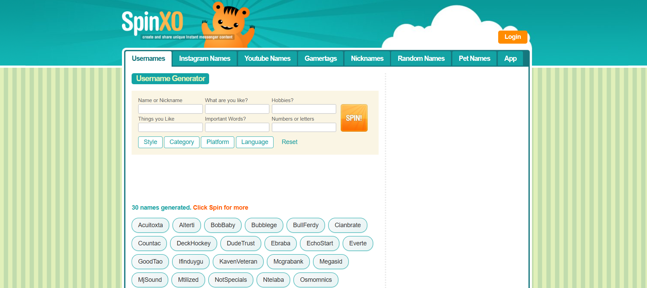The height and width of the screenshot is (288, 647).
Task: Switch to Youtube Names tab
Action: coord(267,58)
